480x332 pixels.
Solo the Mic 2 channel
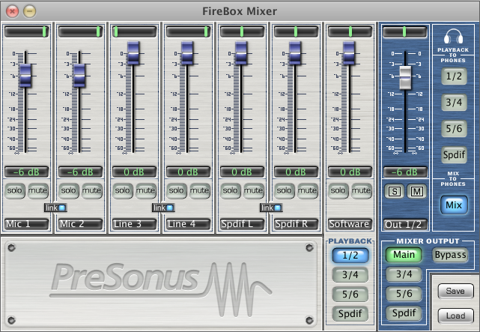(69, 191)
